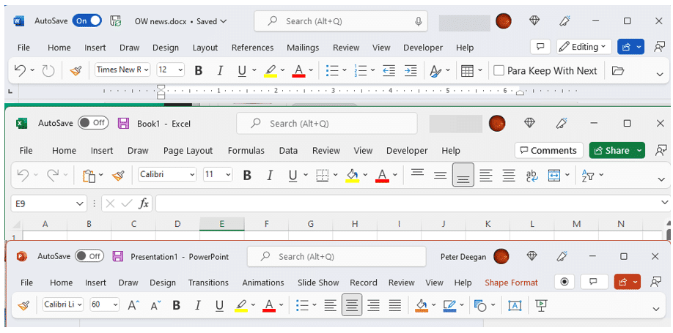Apply Bold in the Excel toolbar

(x=247, y=175)
